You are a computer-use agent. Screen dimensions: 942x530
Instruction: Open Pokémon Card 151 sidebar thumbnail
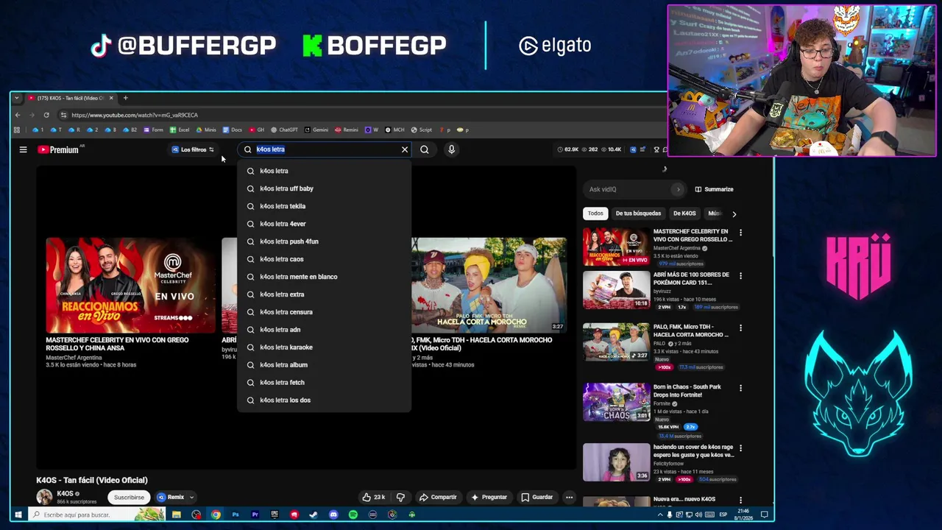tap(617, 289)
